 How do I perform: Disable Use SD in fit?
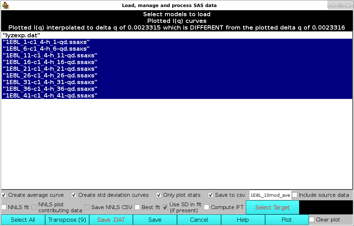165,207
